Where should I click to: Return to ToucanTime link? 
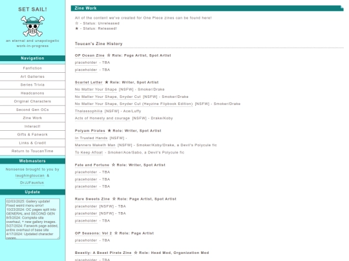[x=32, y=151]
